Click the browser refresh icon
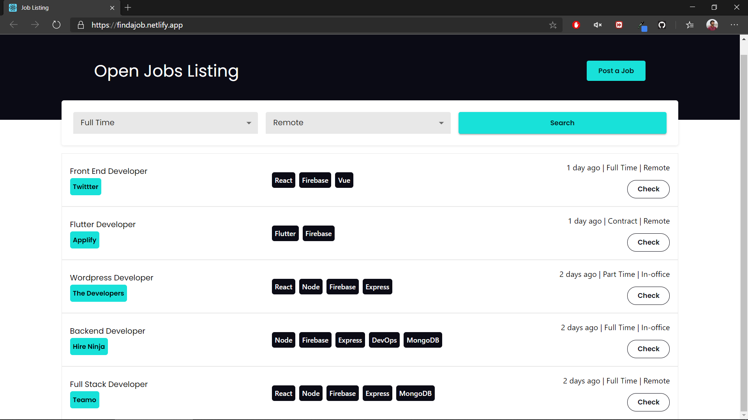This screenshot has width=748, height=420. [56, 25]
